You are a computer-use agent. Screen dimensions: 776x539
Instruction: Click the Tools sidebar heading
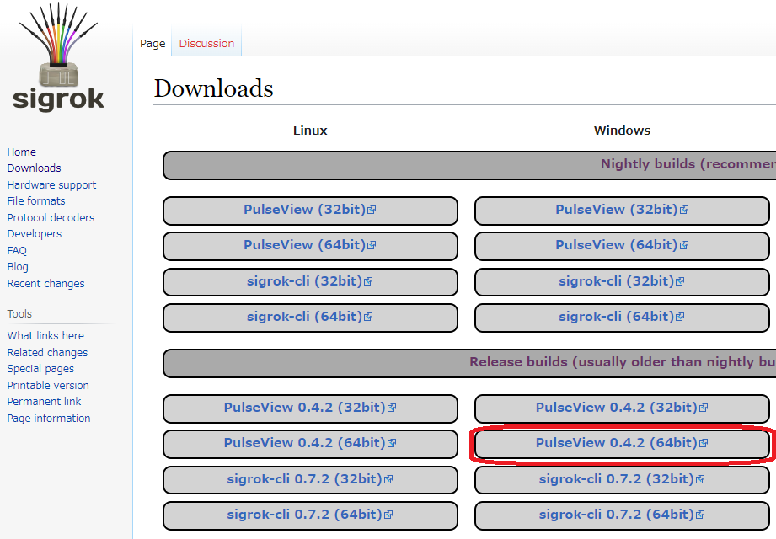[x=19, y=314]
